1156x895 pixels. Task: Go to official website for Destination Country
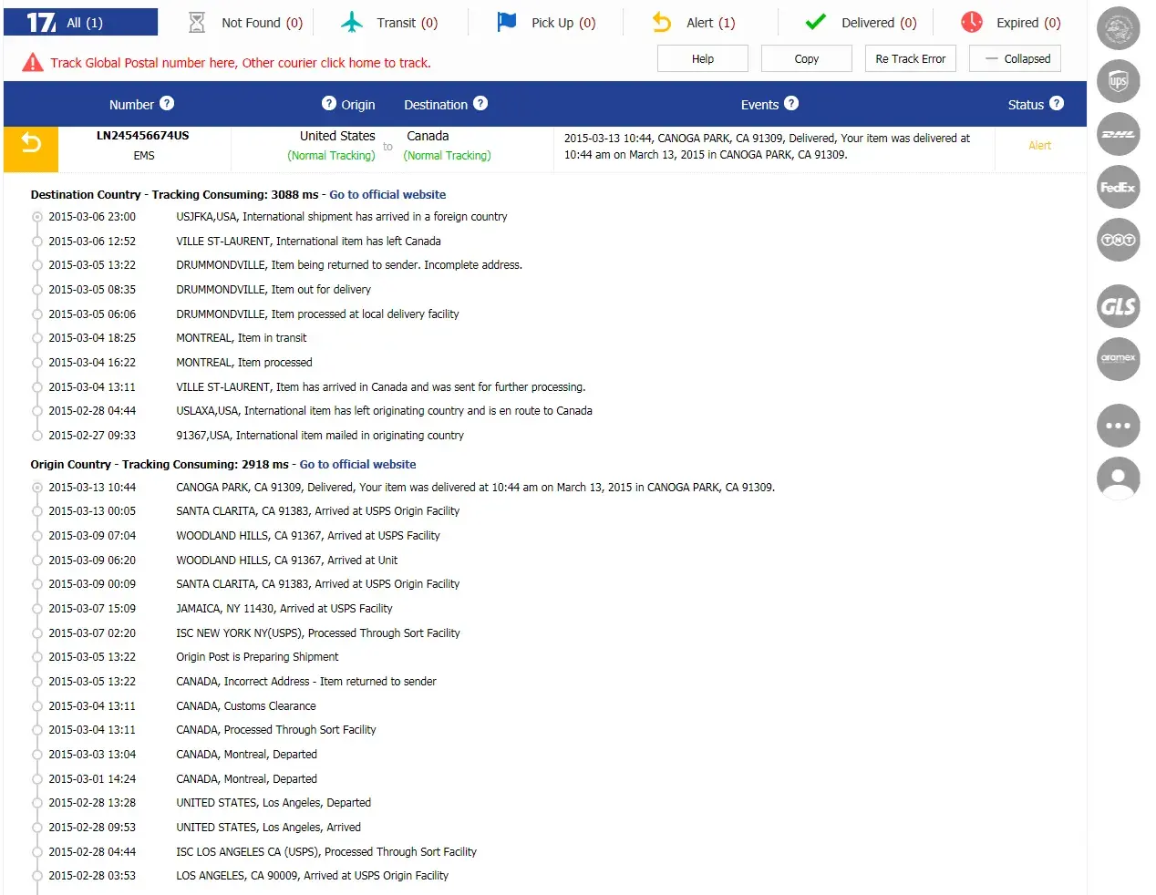pyautogui.click(x=387, y=195)
